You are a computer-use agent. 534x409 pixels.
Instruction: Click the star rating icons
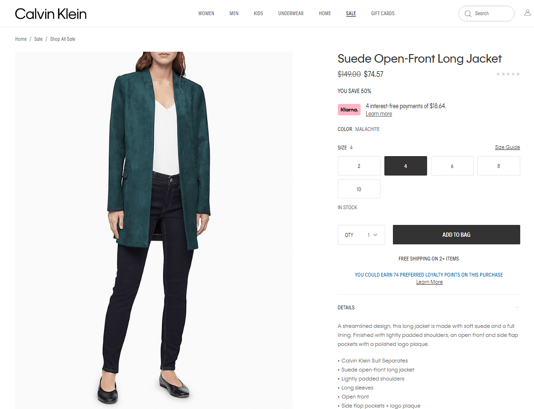tap(508, 74)
